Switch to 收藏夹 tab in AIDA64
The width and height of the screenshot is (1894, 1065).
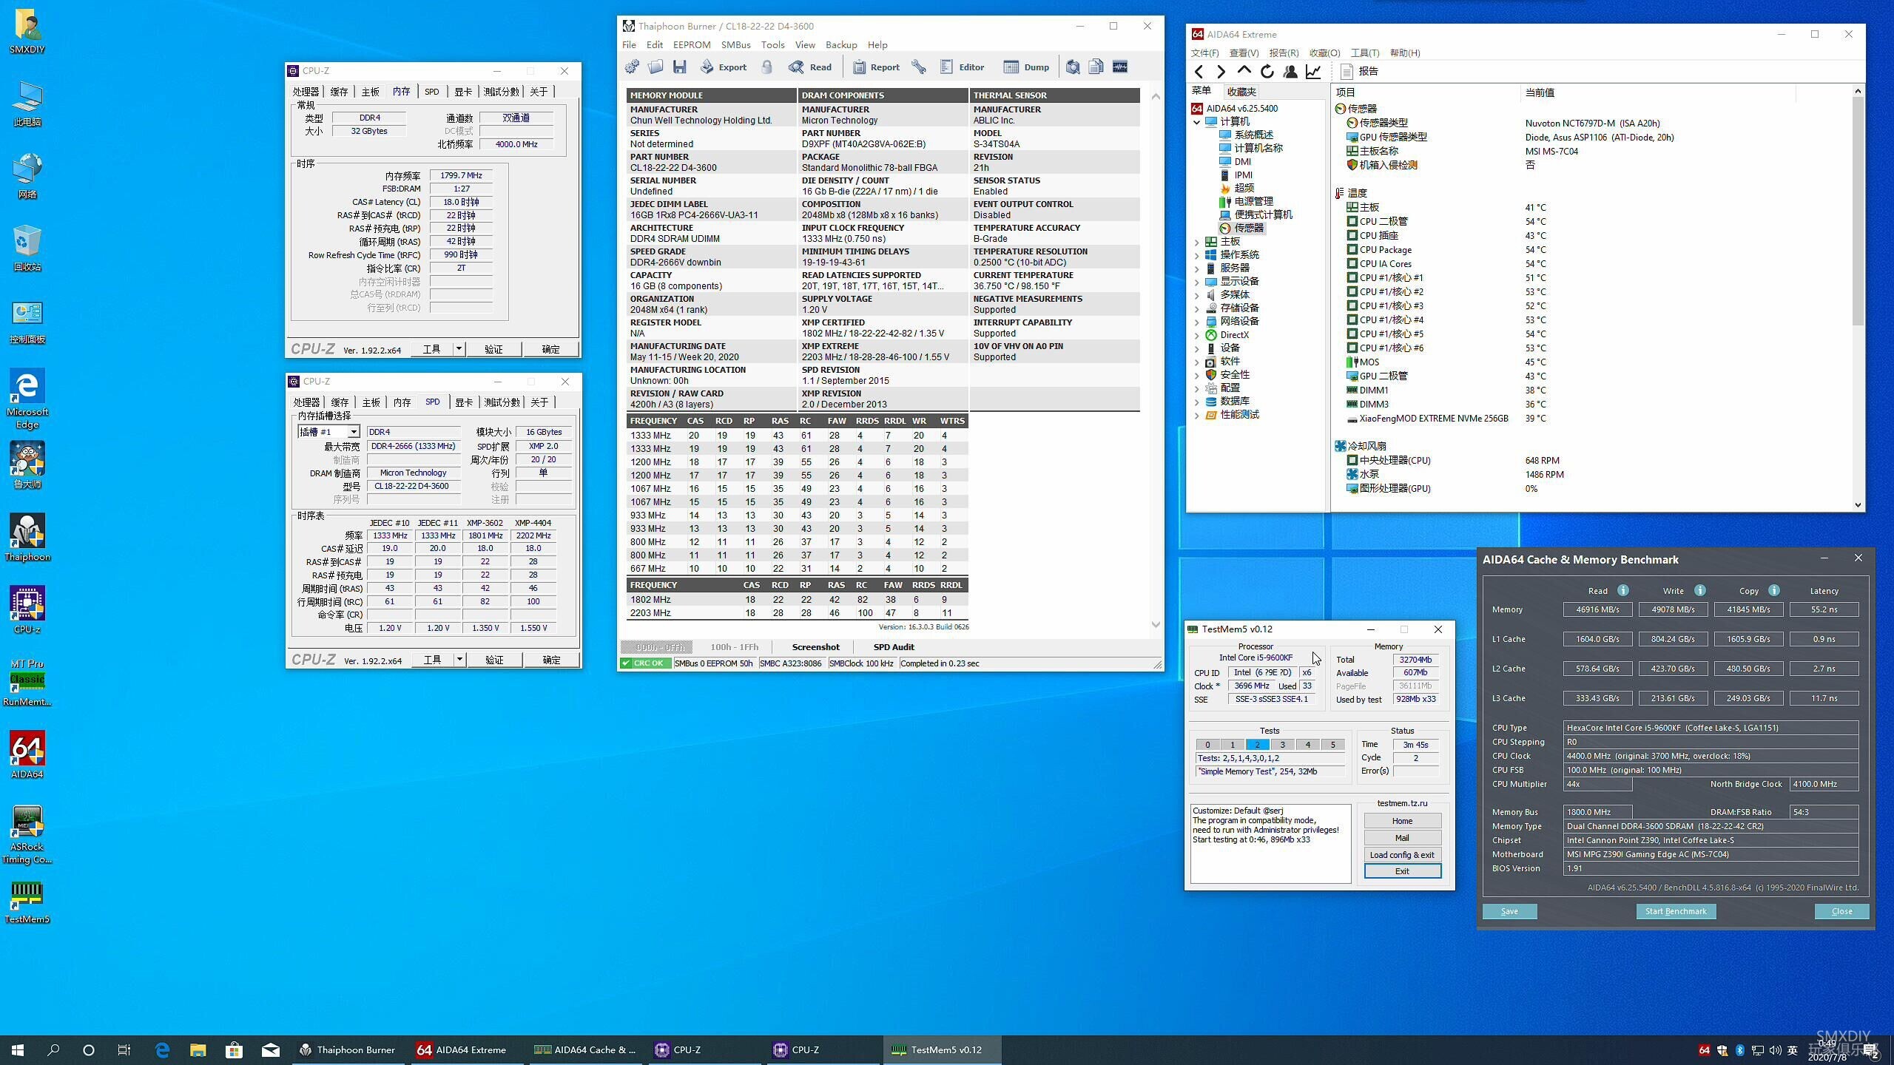pos(1241,92)
